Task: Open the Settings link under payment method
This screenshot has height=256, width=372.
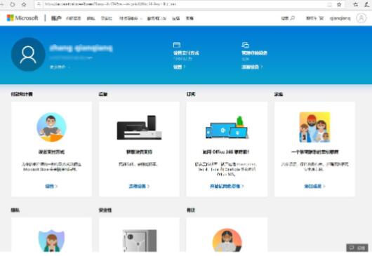Action: 179,67
